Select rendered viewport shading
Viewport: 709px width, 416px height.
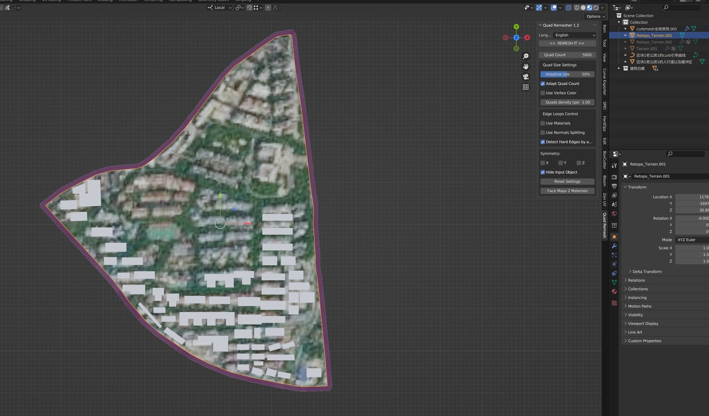click(x=596, y=7)
